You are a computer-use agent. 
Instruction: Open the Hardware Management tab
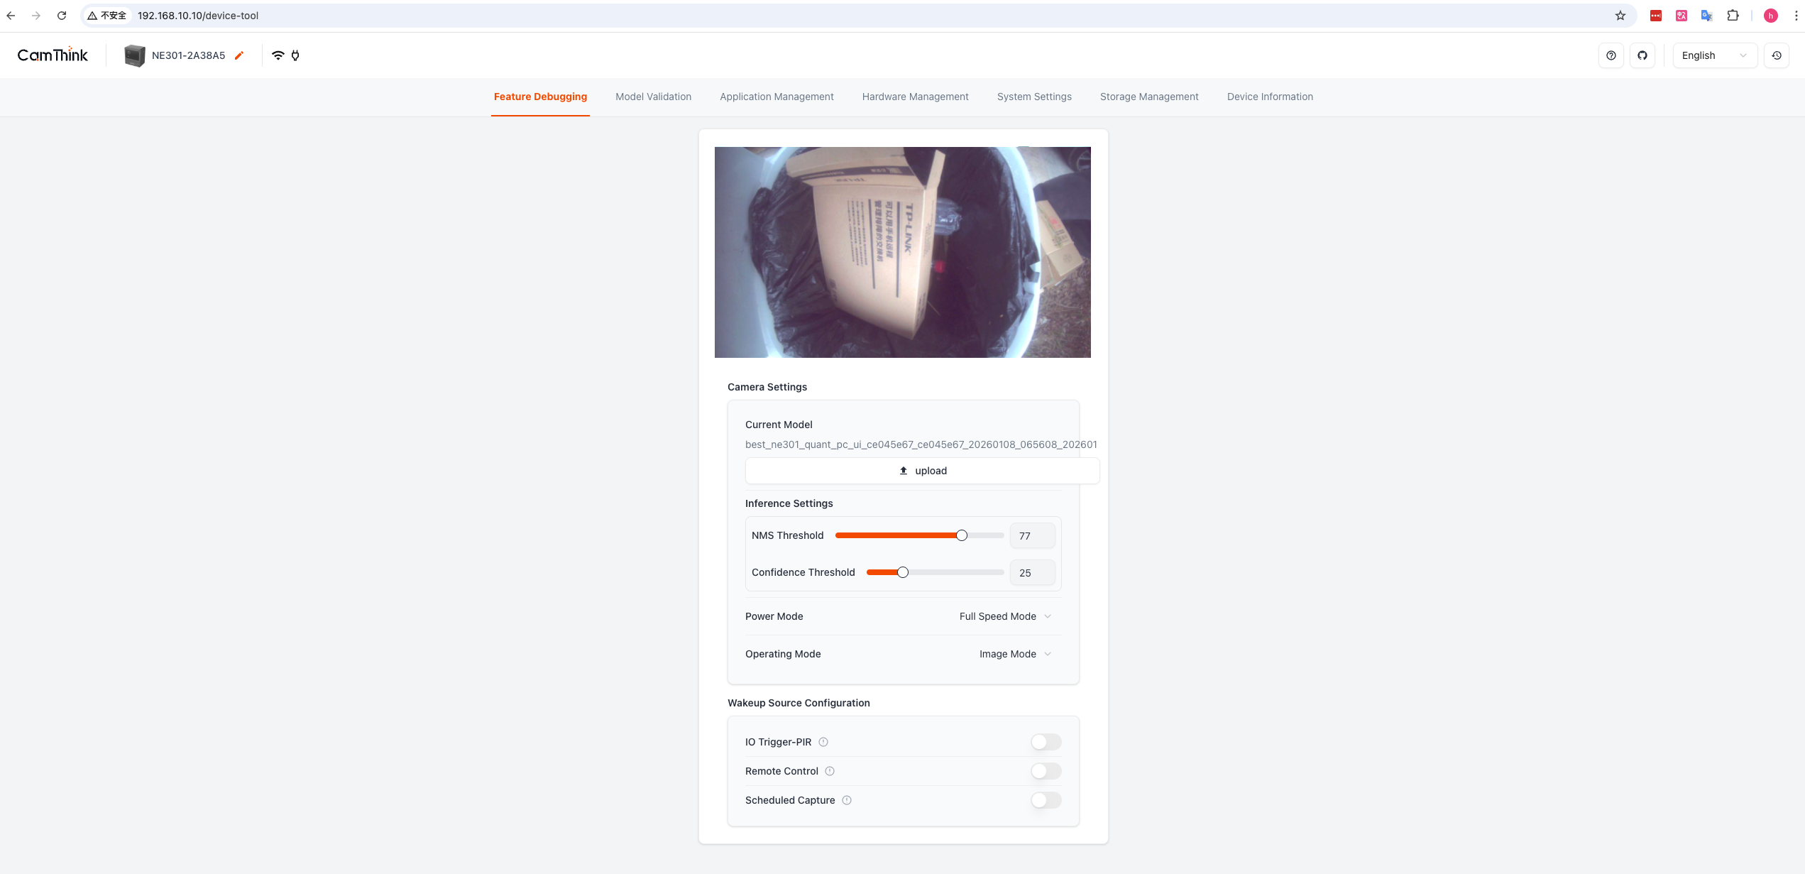pos(915,97)
